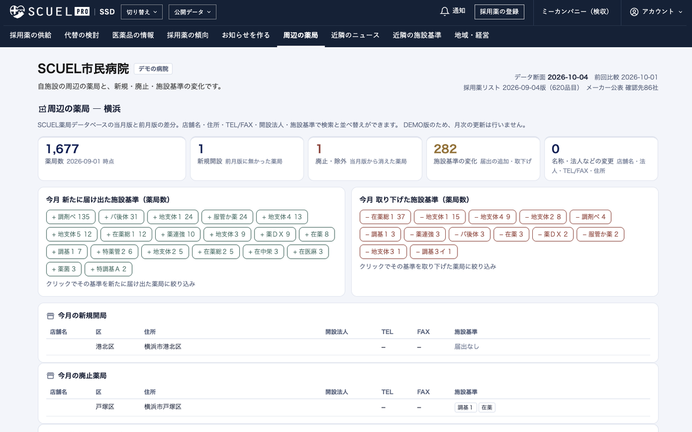The height and width of the screenshot is (432, 692).
Task: Select the 採用薬の傾向 tab
Action: coord(188,35)
